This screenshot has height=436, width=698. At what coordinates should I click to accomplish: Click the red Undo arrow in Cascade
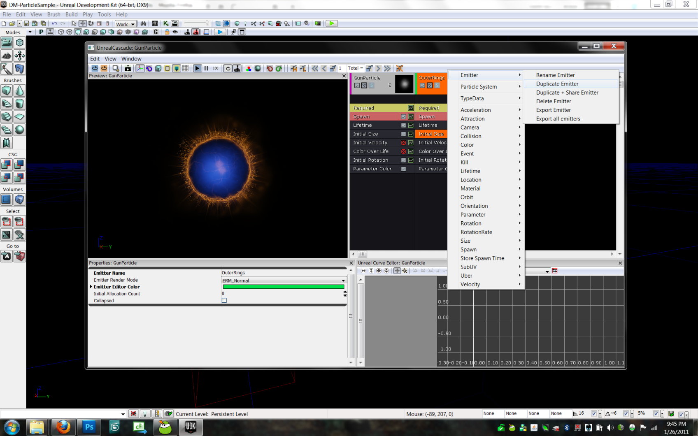pos(270,68)
